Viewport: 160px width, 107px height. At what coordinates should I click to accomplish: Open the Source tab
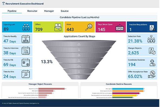[65, 11]
